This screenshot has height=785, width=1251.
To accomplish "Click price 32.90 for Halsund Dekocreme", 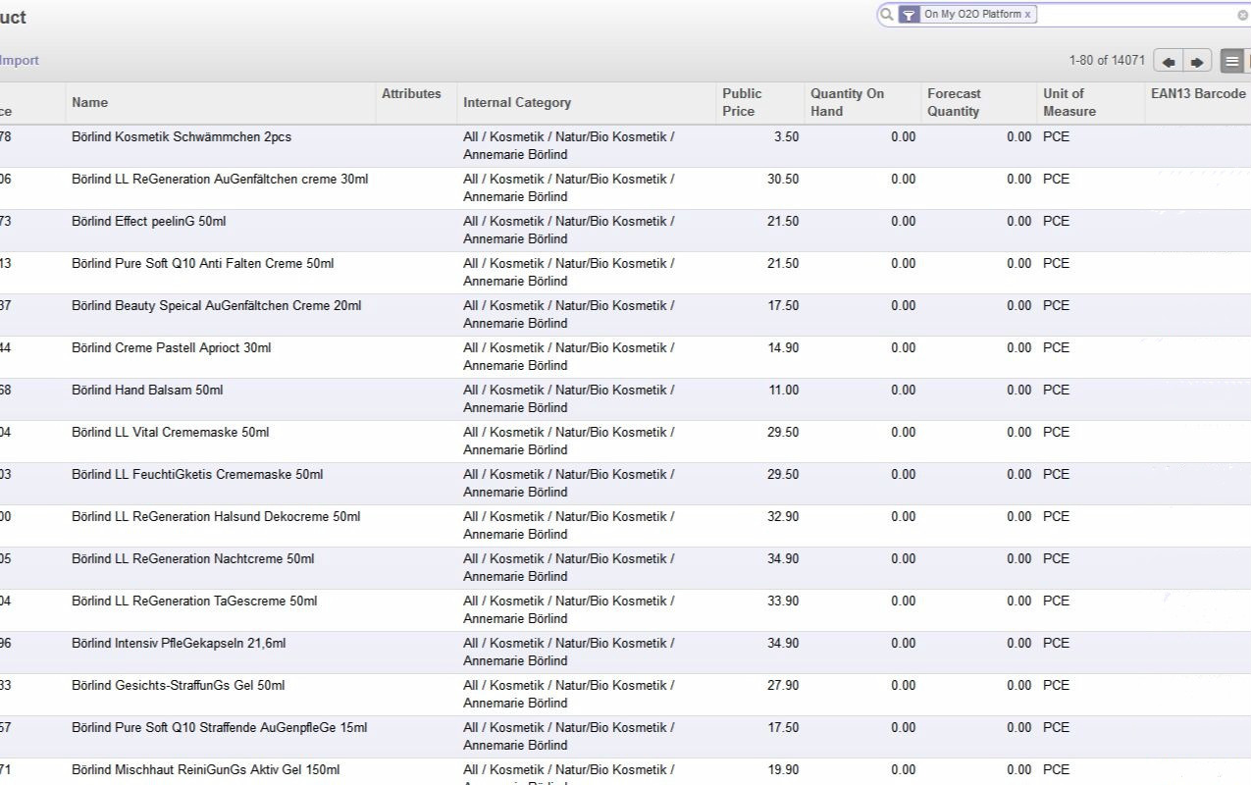I will pyautogui.click(x=783, y=517).
